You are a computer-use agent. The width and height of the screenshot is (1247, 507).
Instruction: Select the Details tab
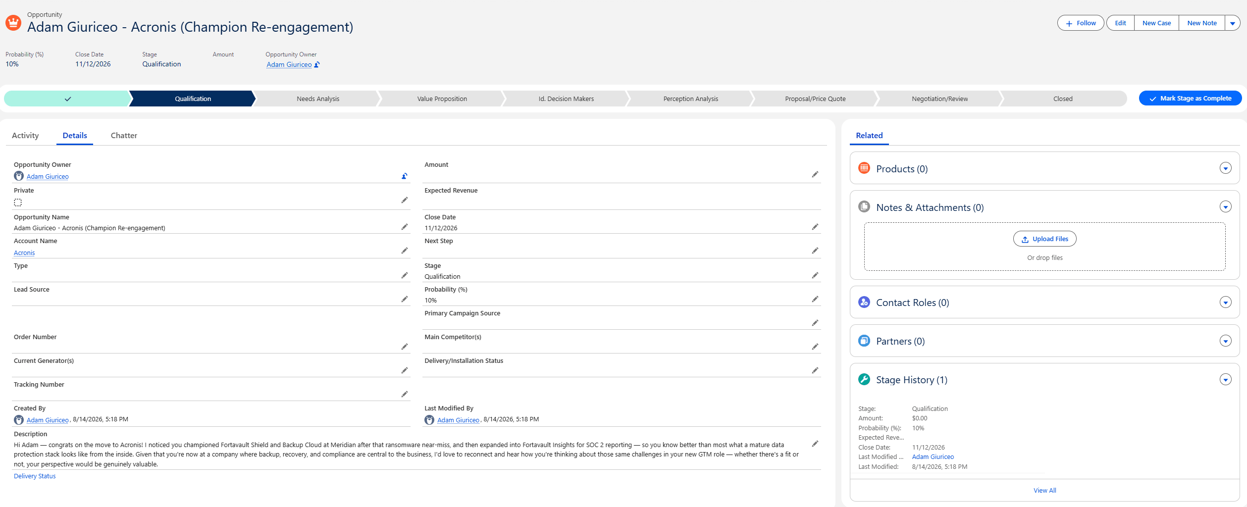(x=75, y=136)
